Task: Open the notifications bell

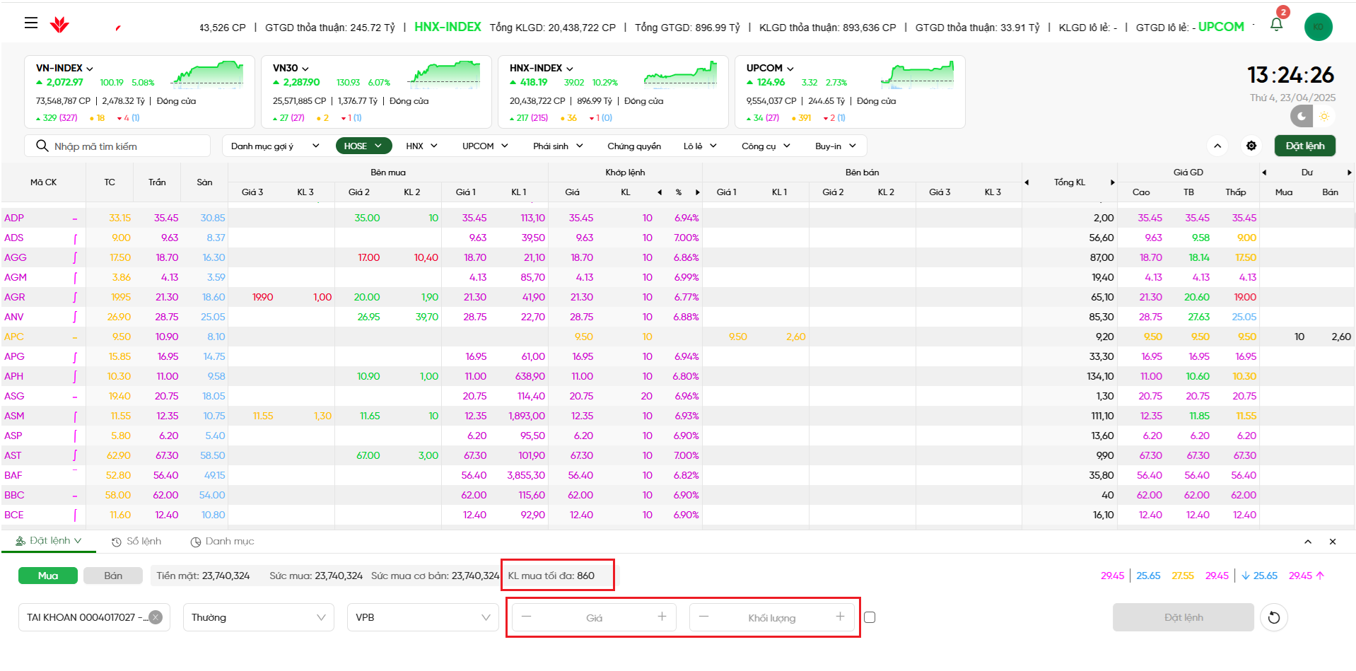Action: tap(1276, 25)
